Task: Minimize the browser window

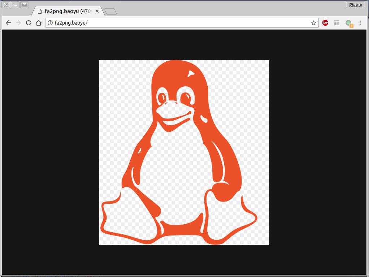Action: click(15, 5)
